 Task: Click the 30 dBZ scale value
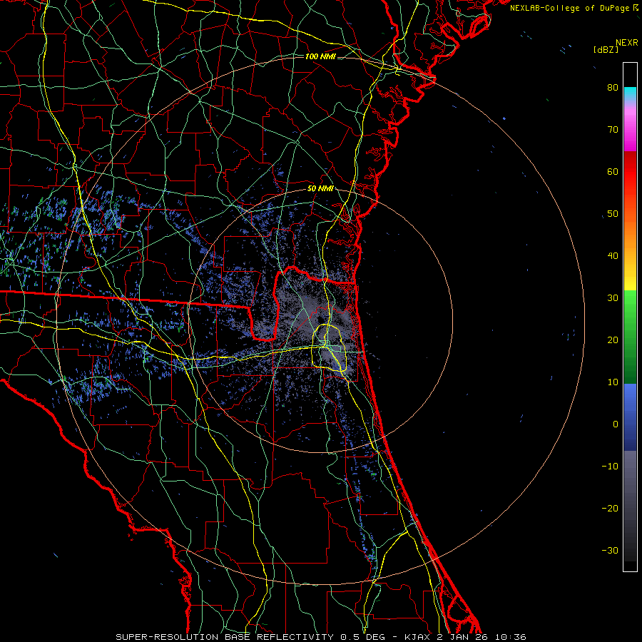(613, 297)
